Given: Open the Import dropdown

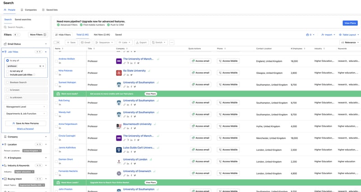Looking at the screenshot, I should click(328, 35).
